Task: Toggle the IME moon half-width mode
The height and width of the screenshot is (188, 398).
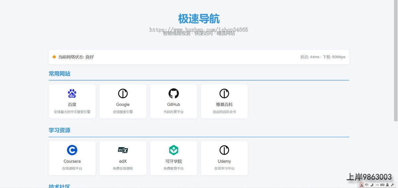Action: [372, 185]
